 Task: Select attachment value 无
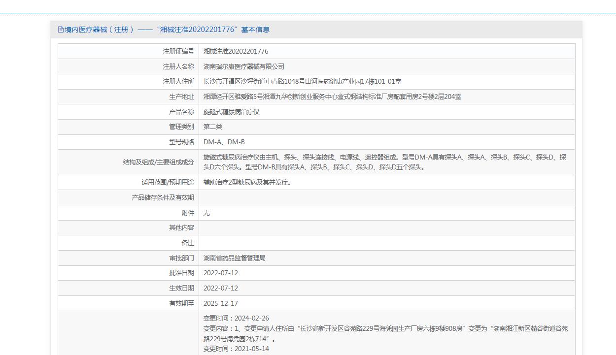point(206,213)
